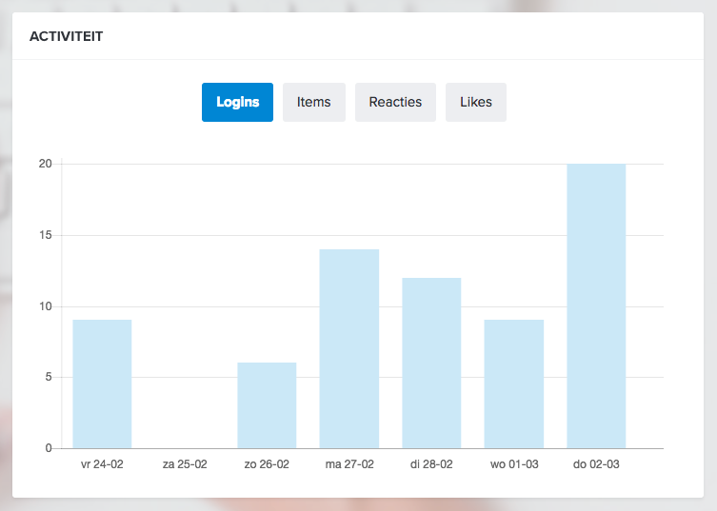Click the 'ma 27-02' axis label
Screen dimensions: 717x511
[x=349, y=464]
